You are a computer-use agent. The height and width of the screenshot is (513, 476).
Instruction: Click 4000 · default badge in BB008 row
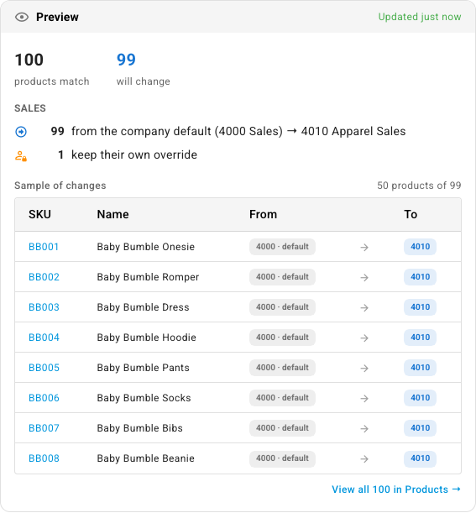(x=282, y=458)
